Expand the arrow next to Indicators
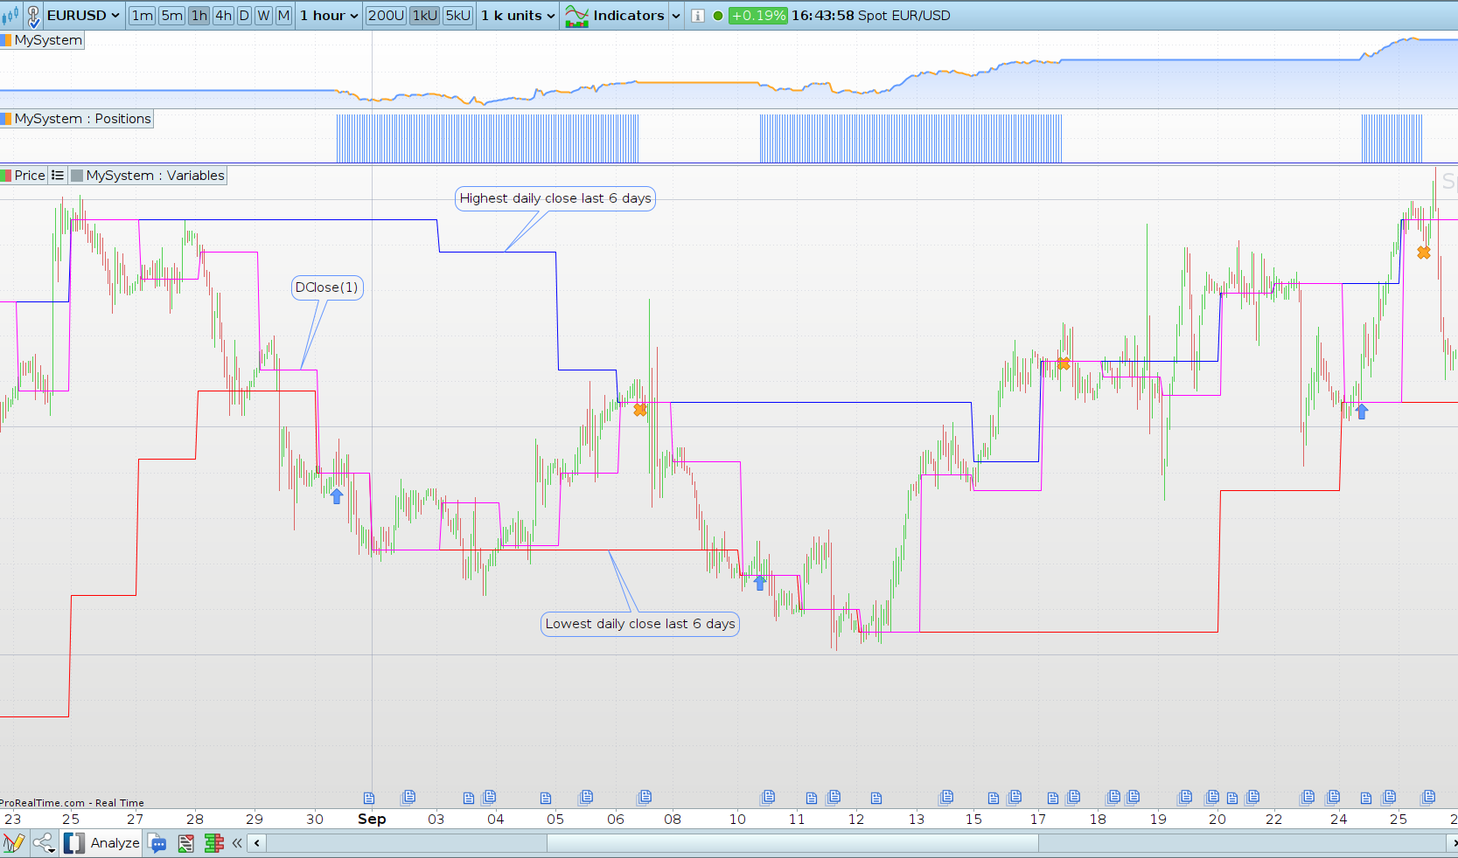The width and height of the screenshot is (1458, 858). tap(676, 16)
